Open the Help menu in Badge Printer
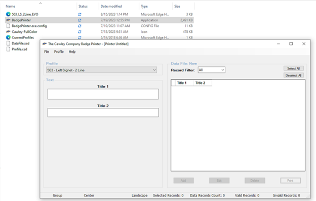 pyautogui.click(x=72, y=52)
